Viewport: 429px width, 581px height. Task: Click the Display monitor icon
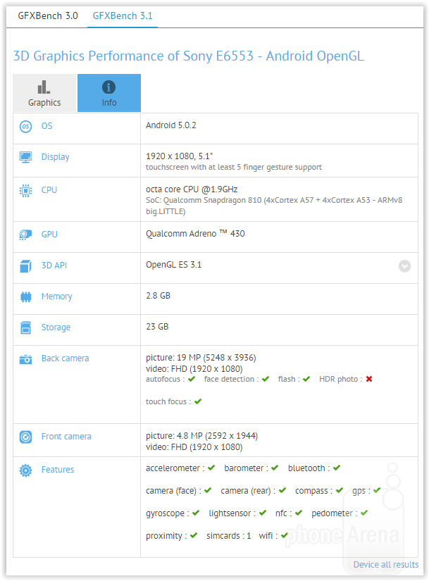tap(25, 157)
